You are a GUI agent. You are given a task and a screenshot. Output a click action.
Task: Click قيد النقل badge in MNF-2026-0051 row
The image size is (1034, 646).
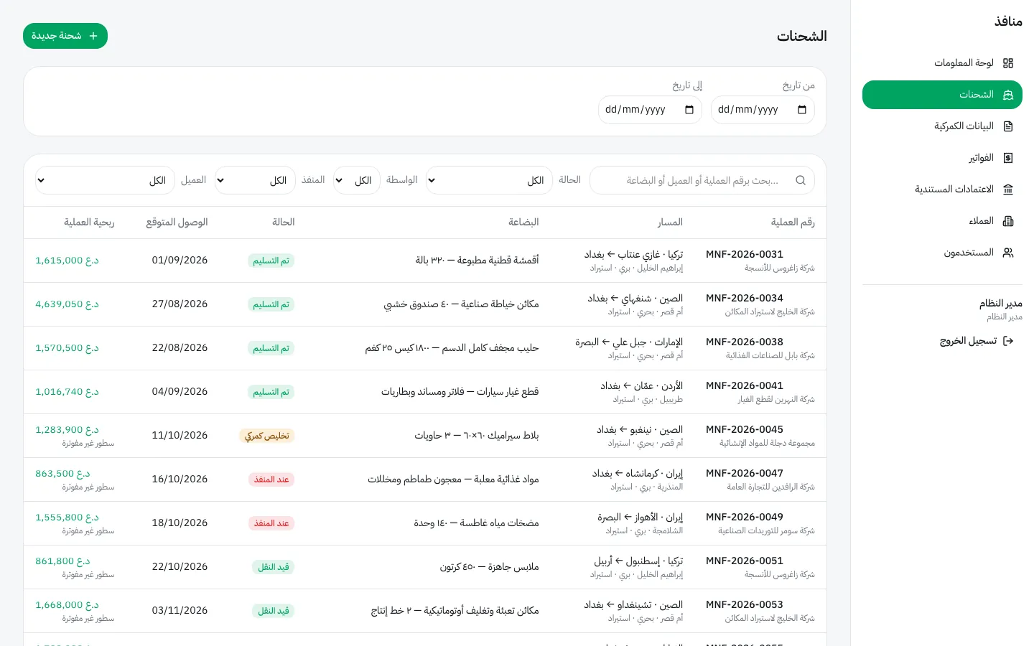tap(274, 567)
